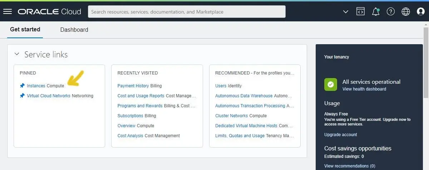The width and height of the screenshot is (429, 170).
Task: Open Autonomous Data Warehouse recommended link
Action: pos(244,96)
